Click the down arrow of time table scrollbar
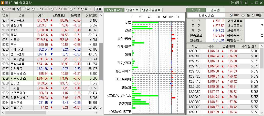Image resolution: width=264 pixels, height=116 pixels. (x=261, y=112)
